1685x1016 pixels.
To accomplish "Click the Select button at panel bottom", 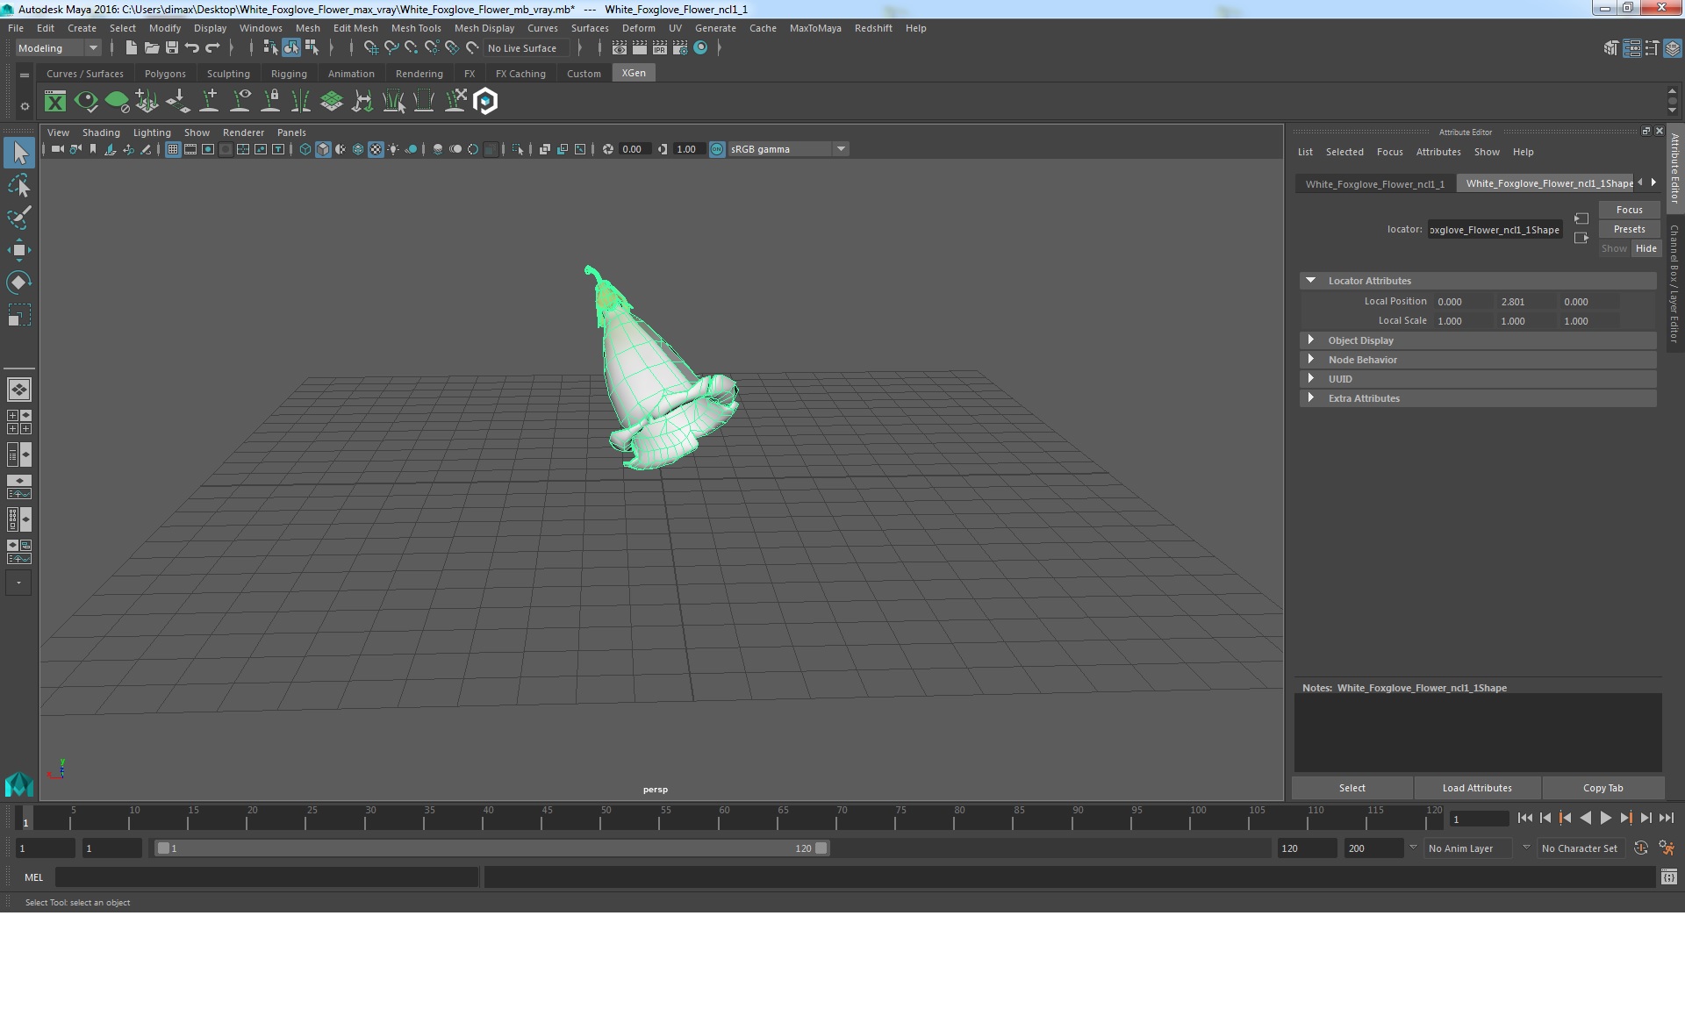I will click(1352, 788).
